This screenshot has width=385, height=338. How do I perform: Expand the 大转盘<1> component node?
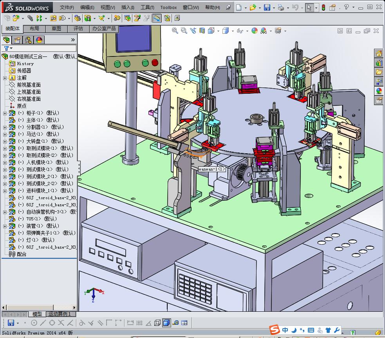pos(5,141)
